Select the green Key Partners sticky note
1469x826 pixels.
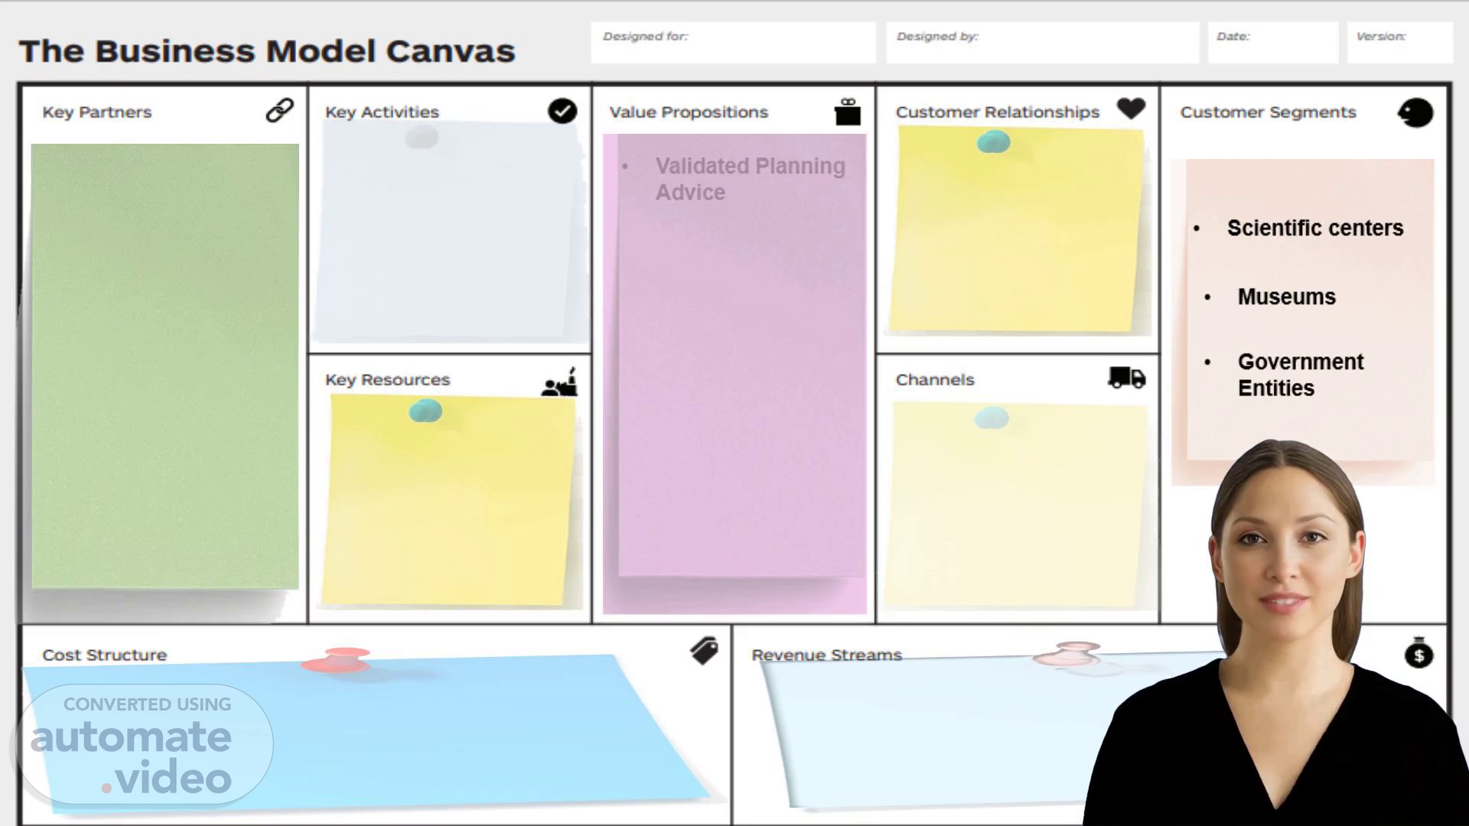[x=165, y=366]
